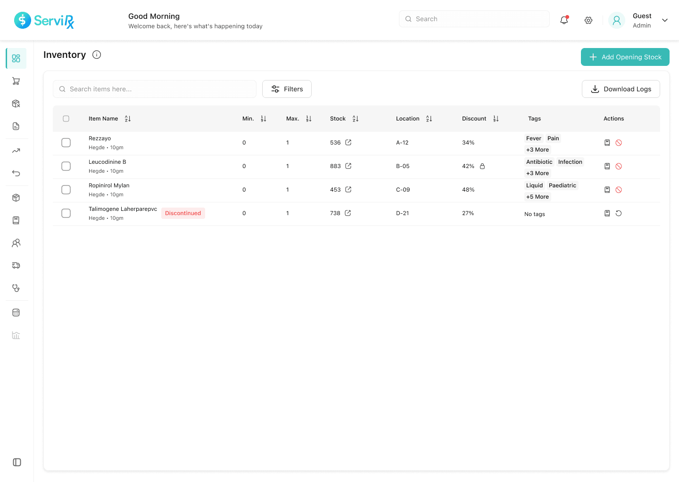Open the Filters panel

coord(287,89)
